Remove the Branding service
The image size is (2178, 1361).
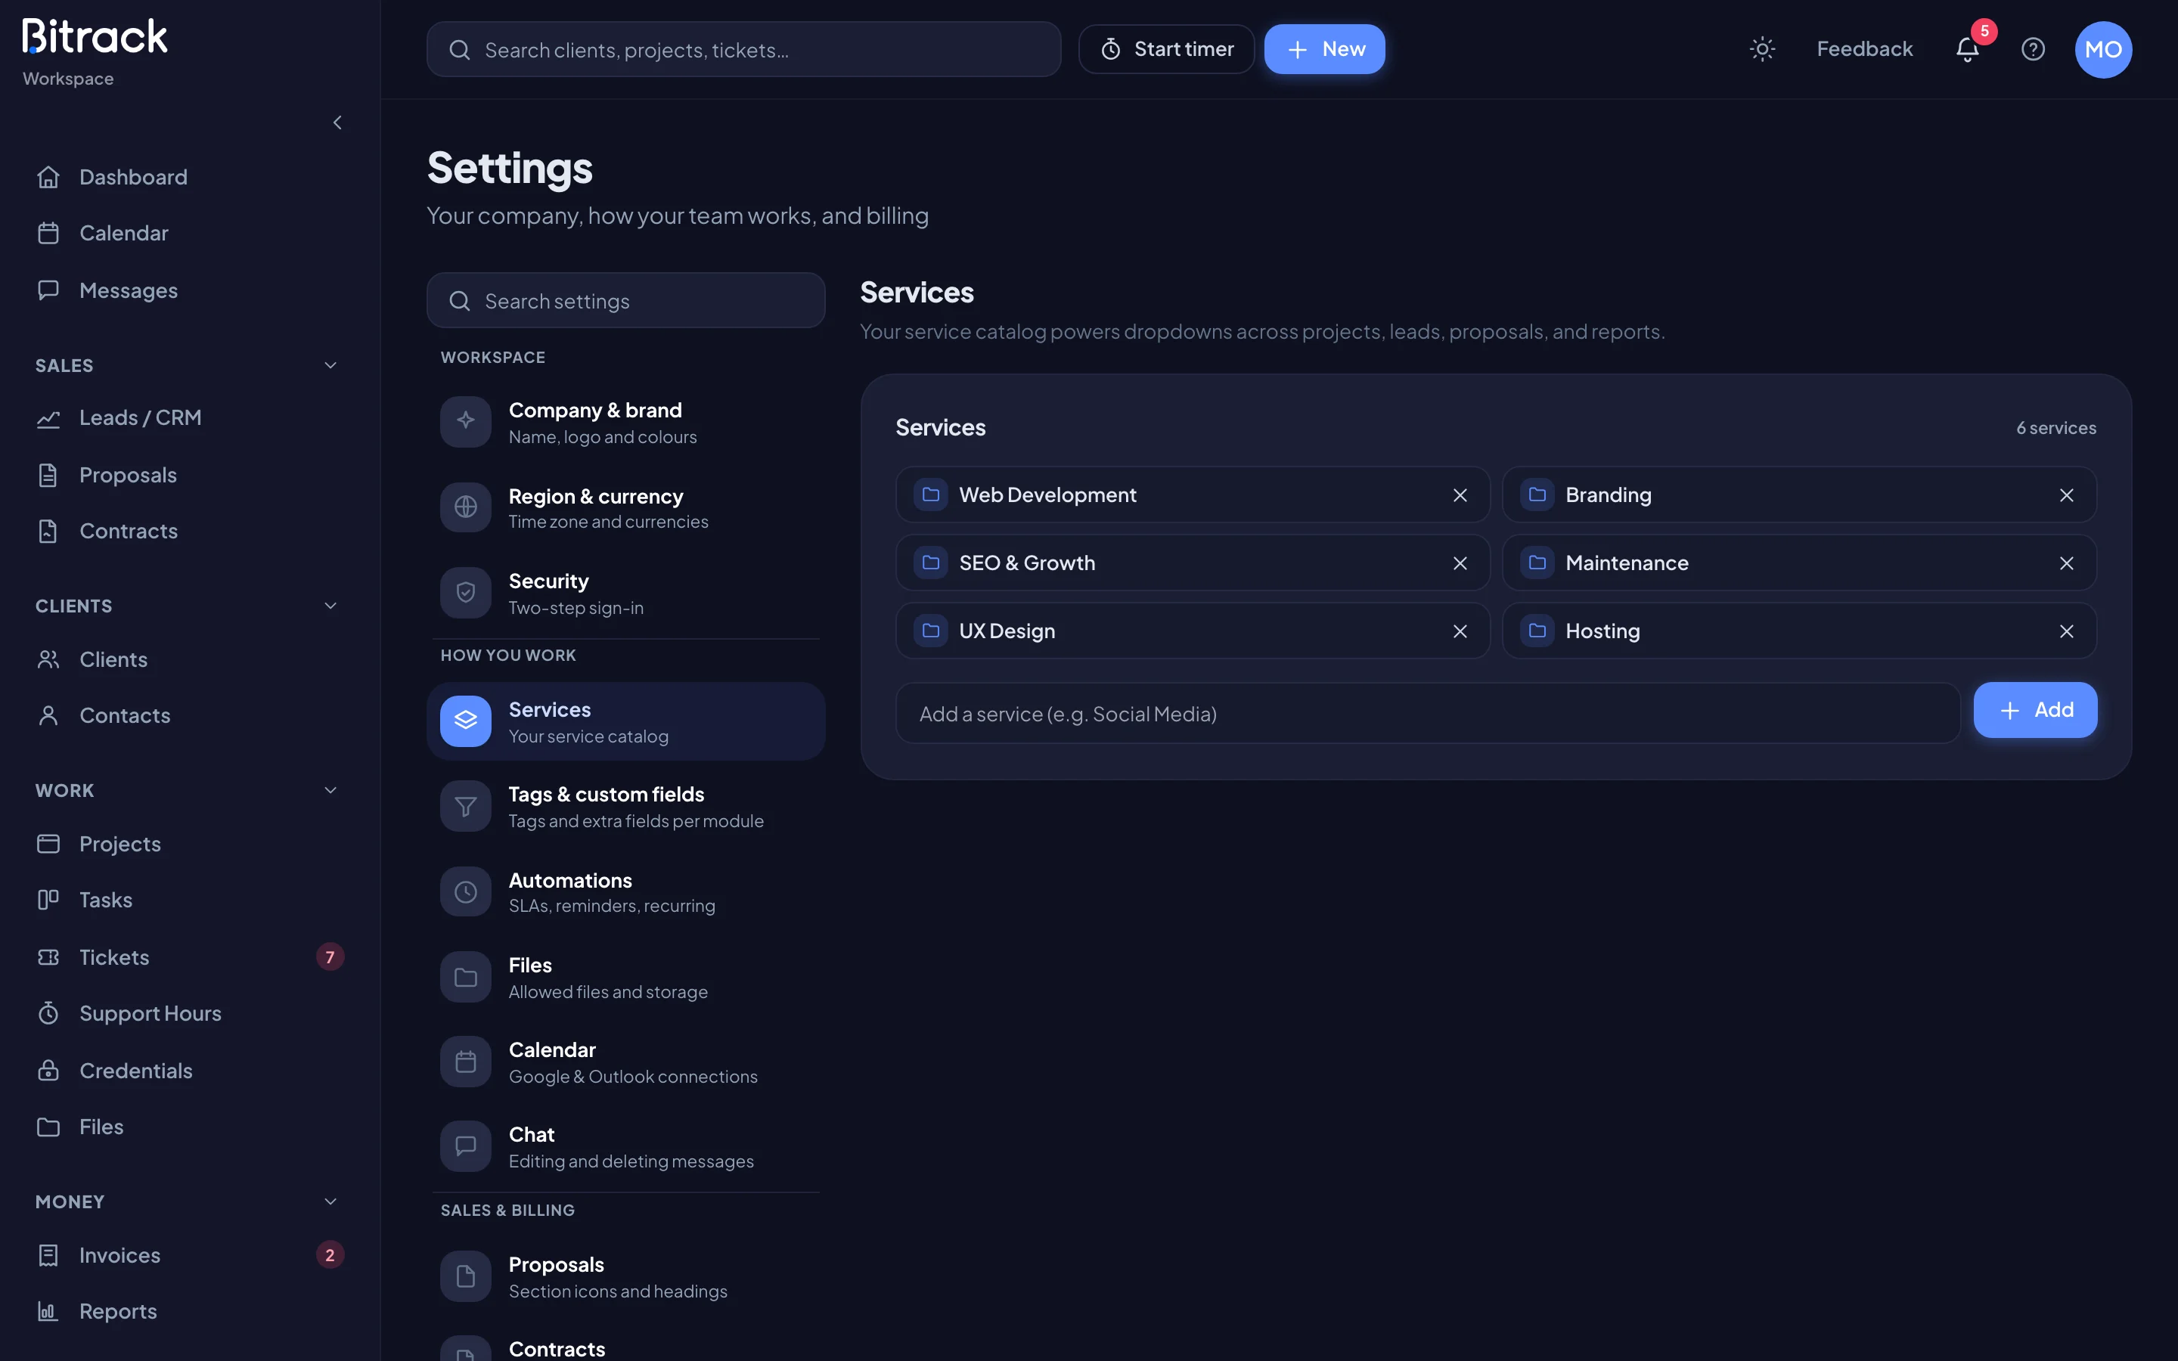click(x=2066, y=495)
